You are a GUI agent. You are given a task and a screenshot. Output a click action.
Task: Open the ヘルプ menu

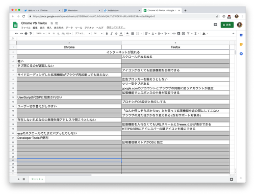click(100, 28)
